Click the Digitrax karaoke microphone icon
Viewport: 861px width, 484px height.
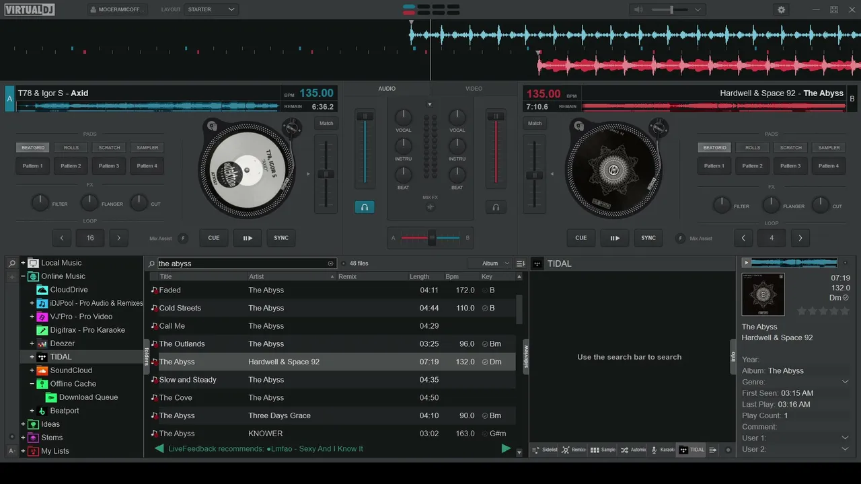(42, 330)
